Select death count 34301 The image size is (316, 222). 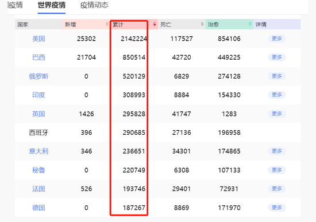(182, 151)
